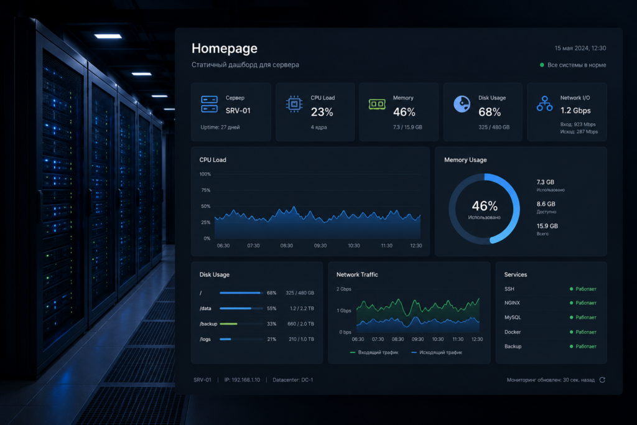This screenshot has width=637, height=425.
Task: Click the green dot on the NGINX row
Action: [571, 303]
